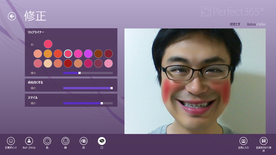Pick the light pink swatch in second row
The height and width of the screenshot is (155, 276).
click(108, 63)
